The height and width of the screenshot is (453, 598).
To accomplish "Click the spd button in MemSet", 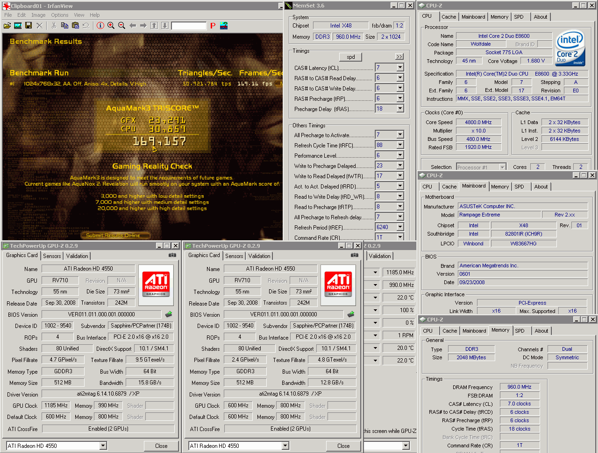I will coord(351,57).
